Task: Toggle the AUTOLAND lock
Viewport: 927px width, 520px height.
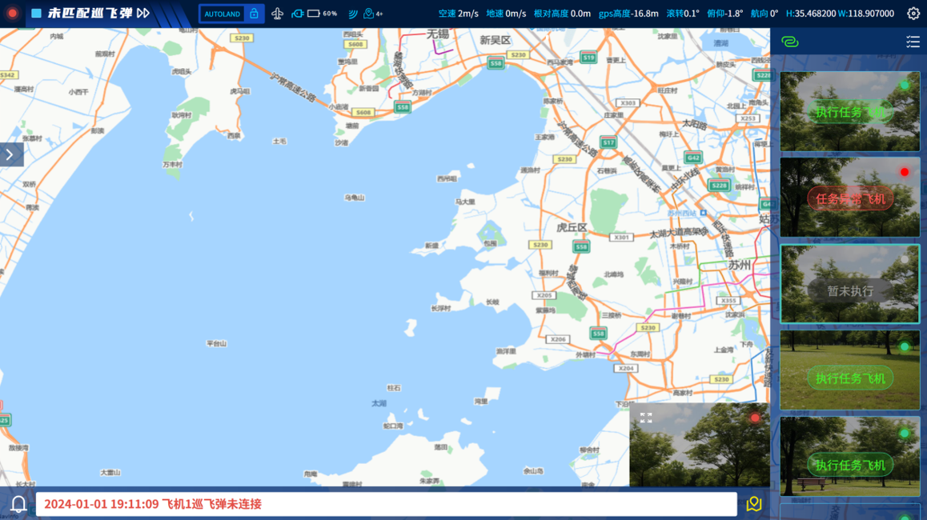Action: (x=254, y=14)
